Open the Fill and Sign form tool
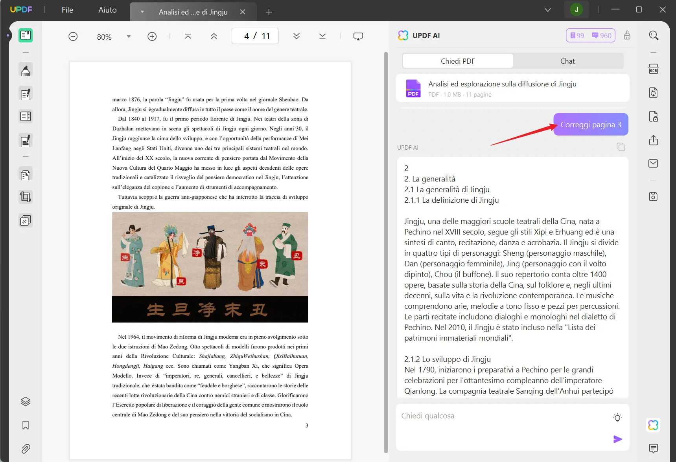Viewport: 676px width, 462px height. tap(26, 141)
